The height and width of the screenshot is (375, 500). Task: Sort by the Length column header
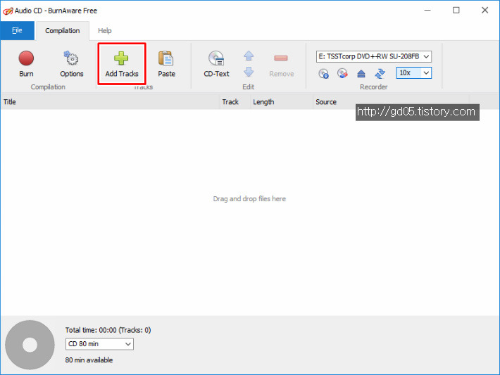(282, 102)
